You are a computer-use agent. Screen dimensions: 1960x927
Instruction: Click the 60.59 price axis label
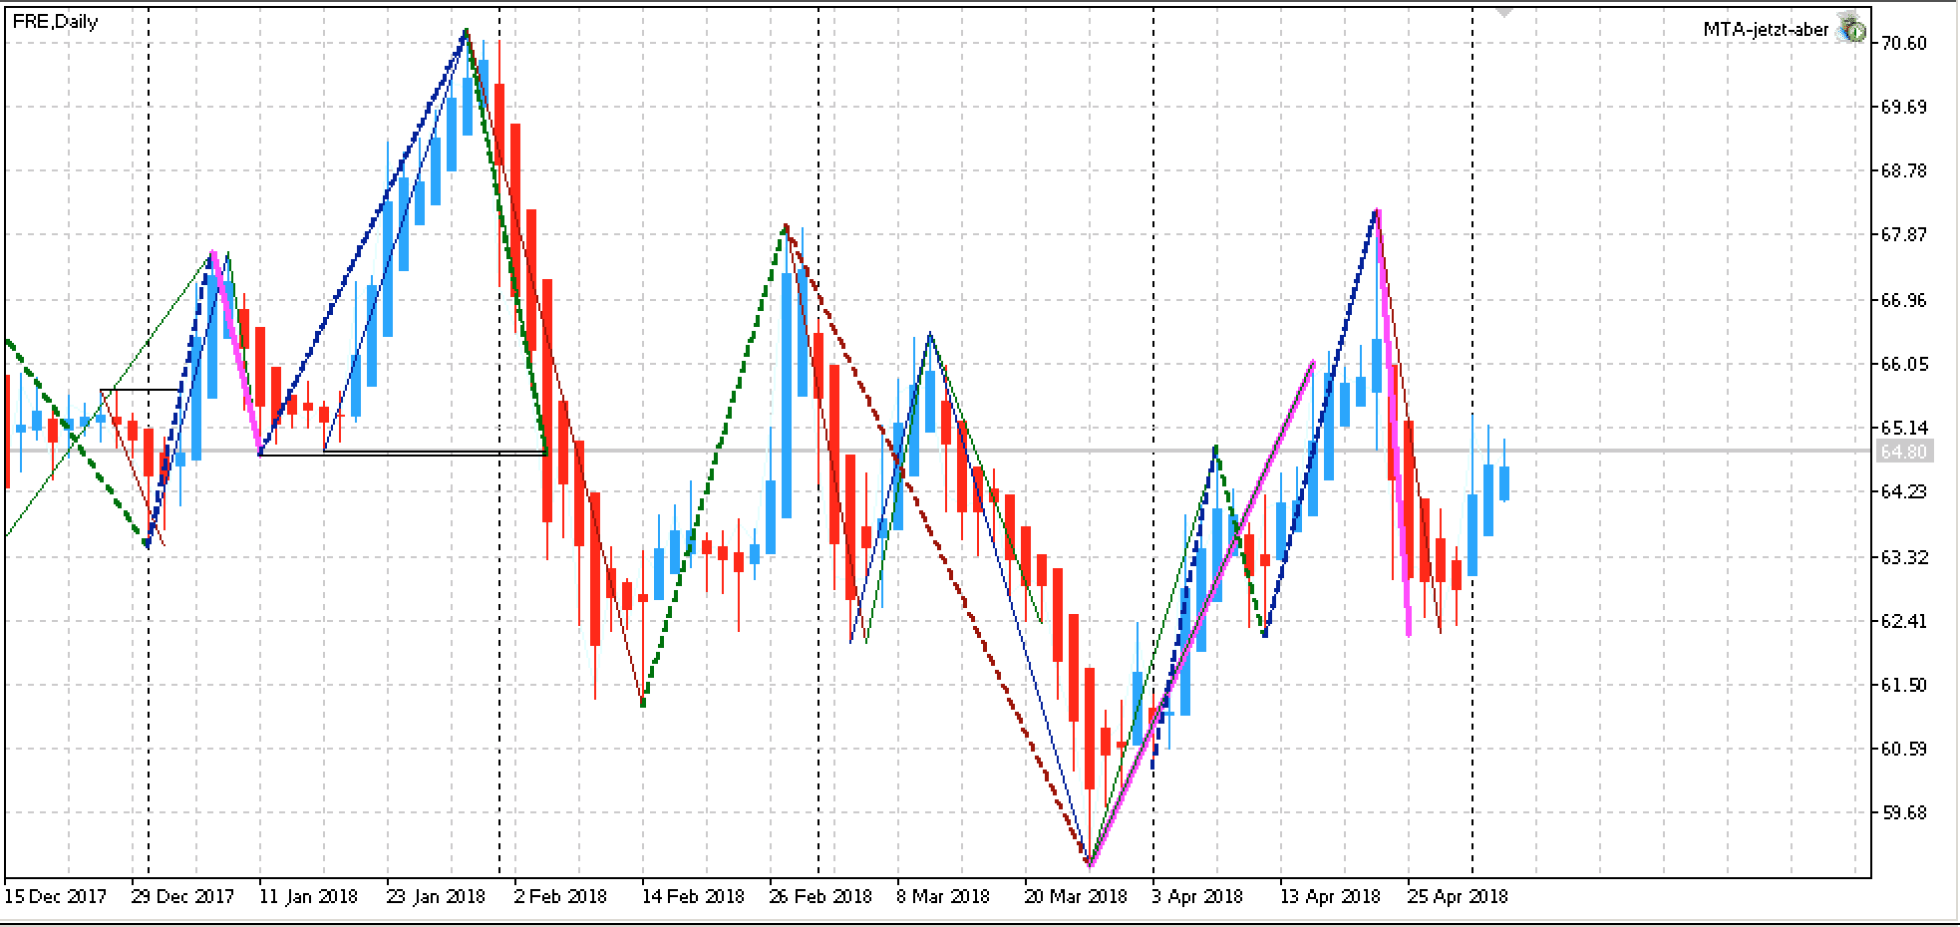(x=1903, y=749)
